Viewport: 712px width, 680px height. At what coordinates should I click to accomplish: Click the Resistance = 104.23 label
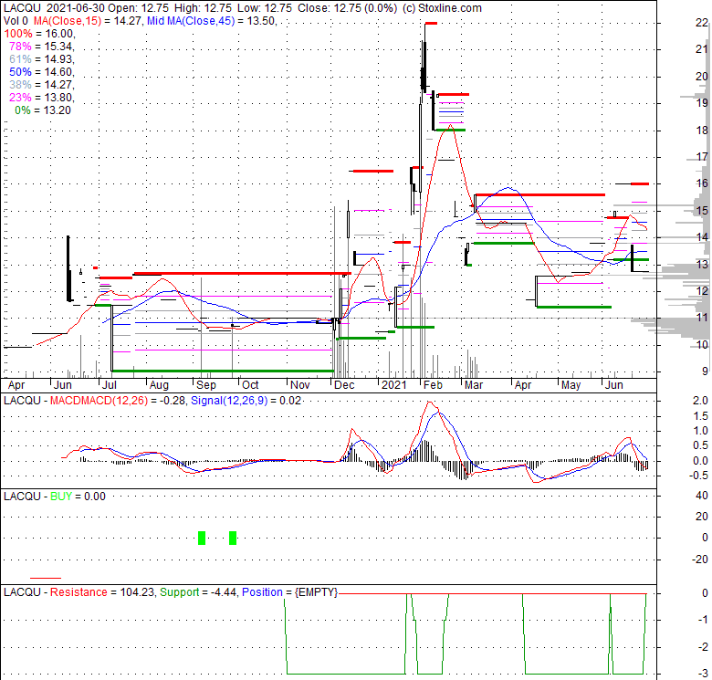click(x=101, y=592)
